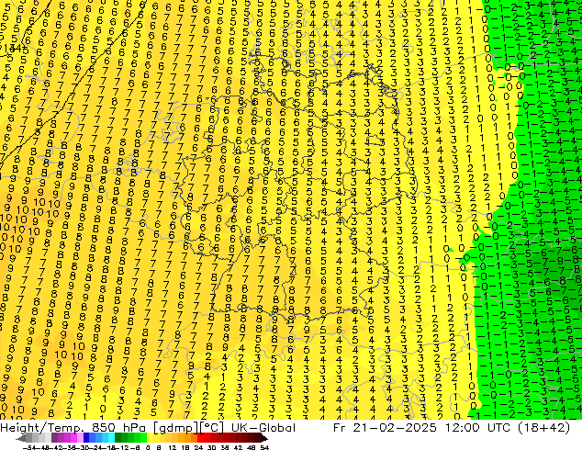The width and height of the screenshot is (582, 450).
Task: Click the 'UK-Global' model label
Action: pos(263,428)
